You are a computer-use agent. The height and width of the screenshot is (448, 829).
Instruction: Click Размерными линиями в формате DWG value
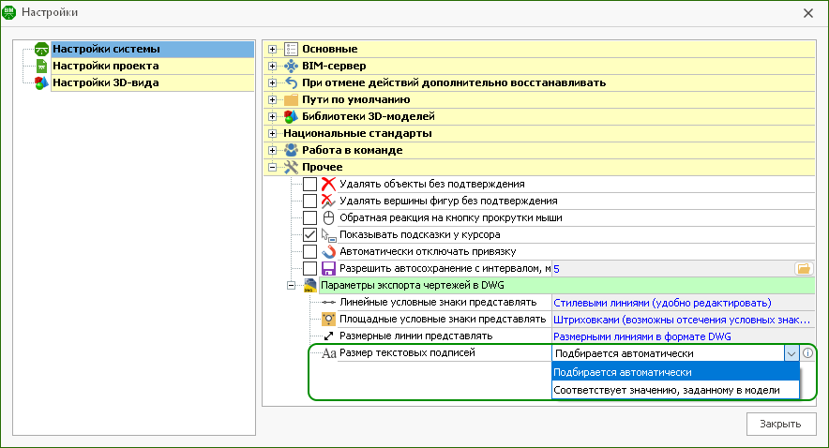coord(641,337)
